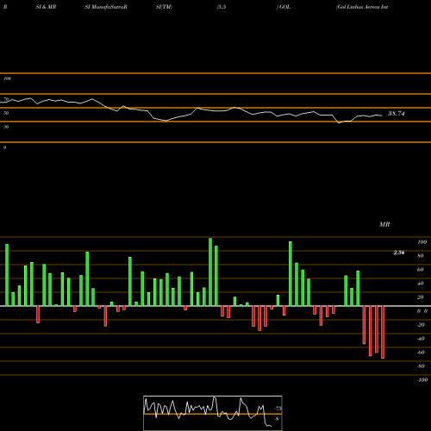Screen dimensions: 431x431
Task: Click the 'Gol Linhas Aereas Int' title text
Action: [362, 7]
